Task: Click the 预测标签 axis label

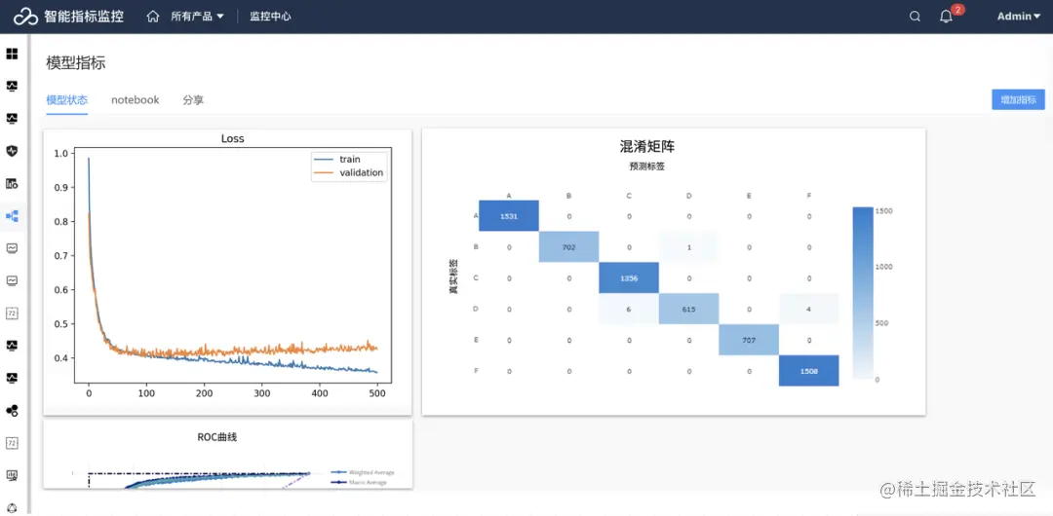Action: pyautogui.click(x=646, y=166)
